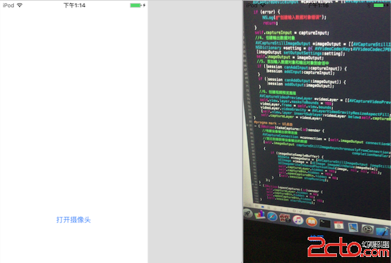This screenshot has height=263, width=391.
Task: Click the code line self.captureInput = captureInput;
Action: point(292,33)
